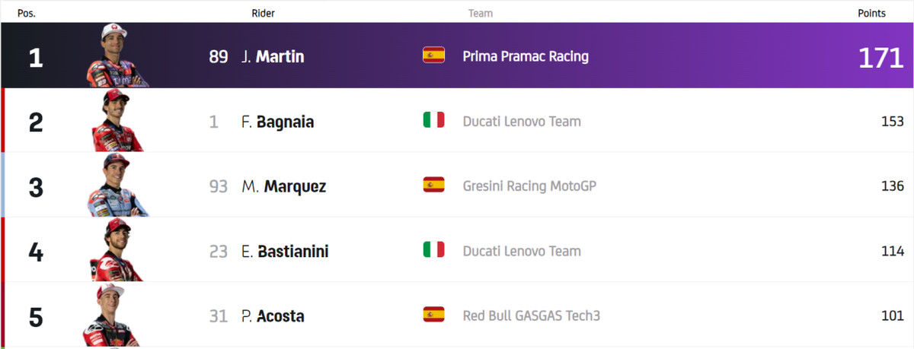Click the Points column header

[871, 13]
